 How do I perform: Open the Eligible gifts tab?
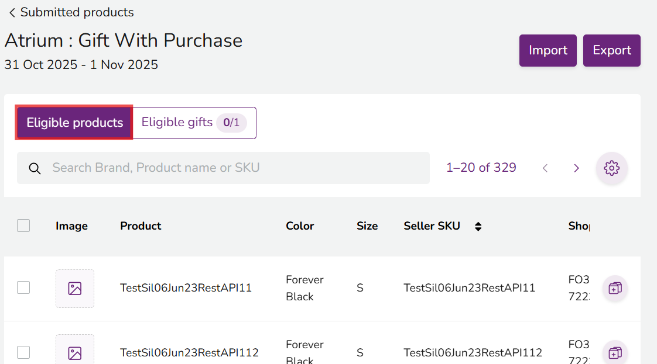tap(194, 123)
